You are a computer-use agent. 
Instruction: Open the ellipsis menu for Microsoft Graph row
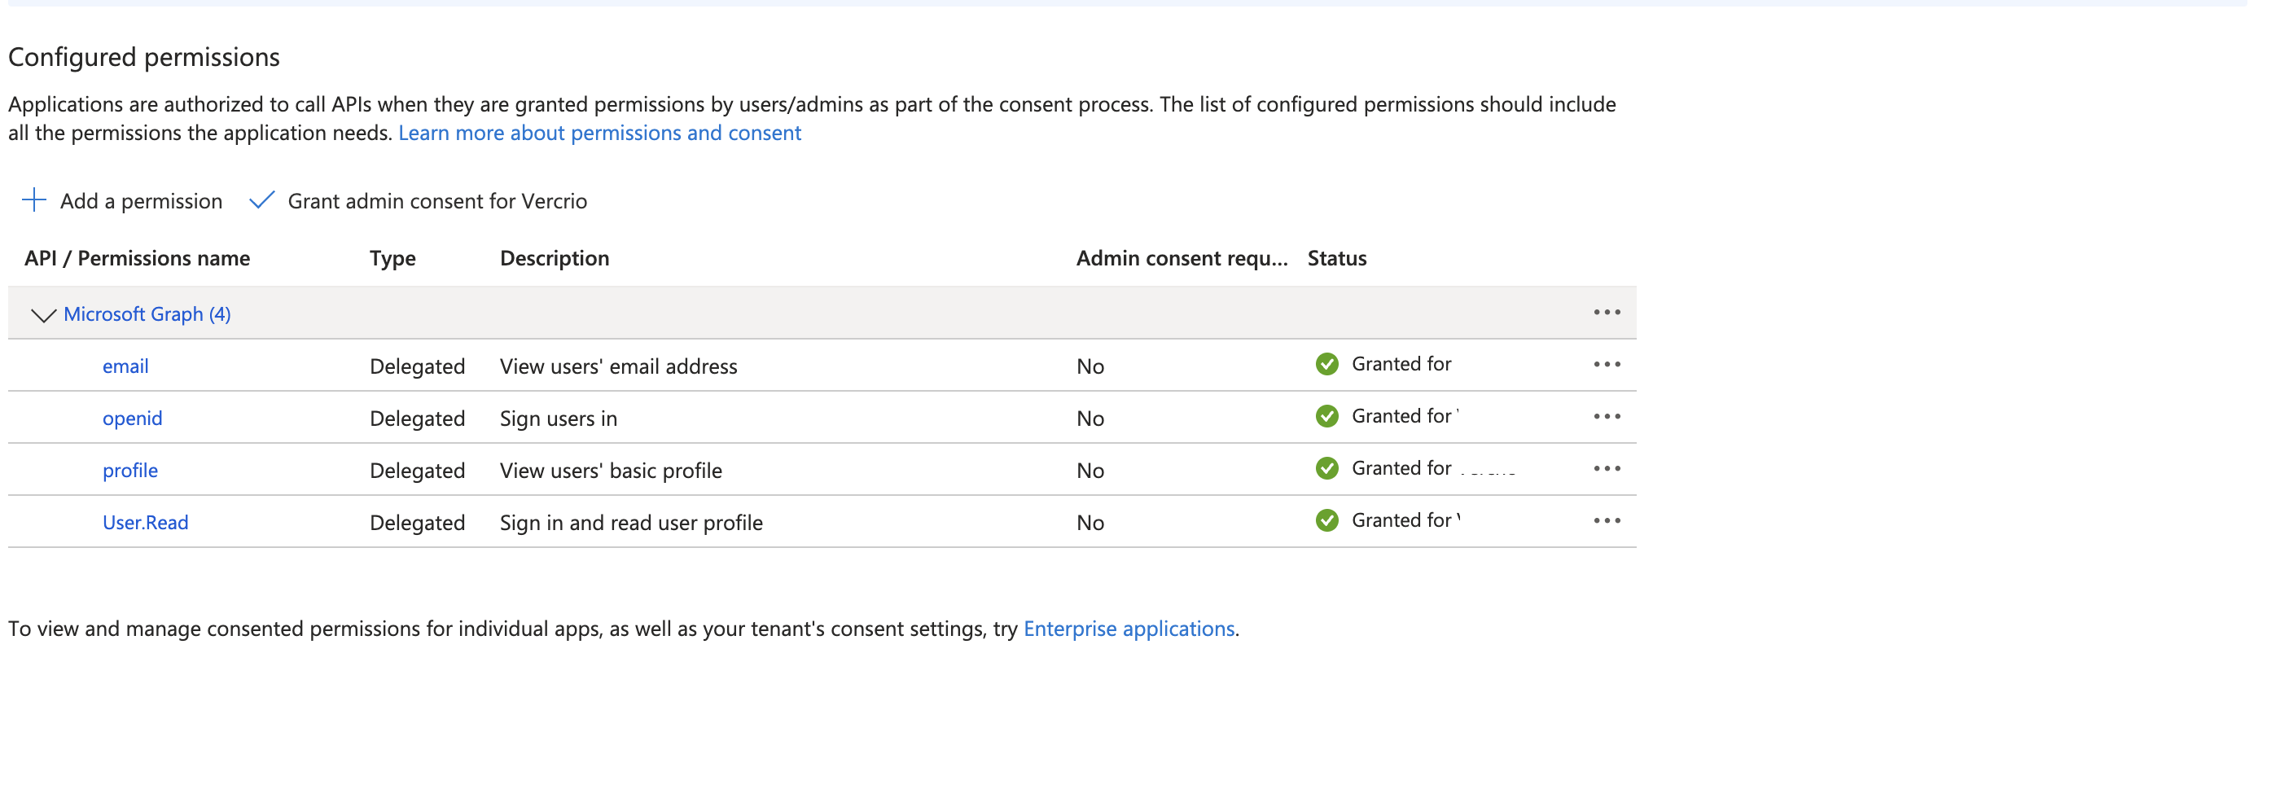[1607, 313]
